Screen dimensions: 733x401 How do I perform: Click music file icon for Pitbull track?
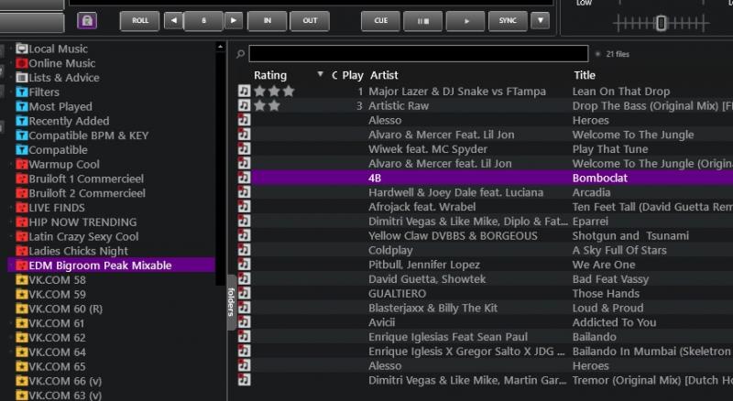click(244, 265)
